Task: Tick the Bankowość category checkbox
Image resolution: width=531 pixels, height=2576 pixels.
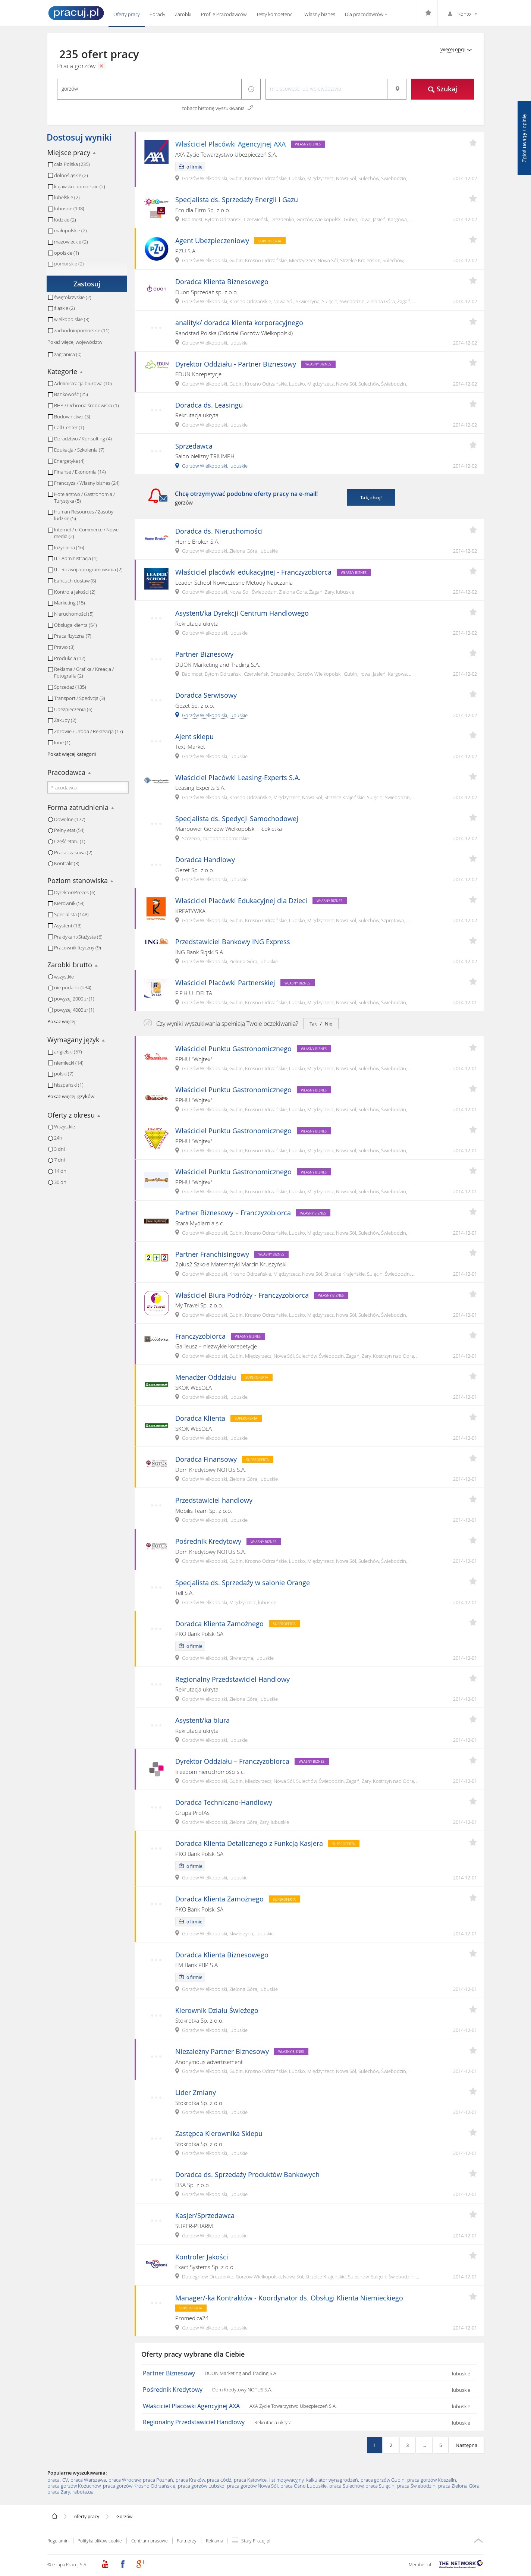Action: point(50,394)
